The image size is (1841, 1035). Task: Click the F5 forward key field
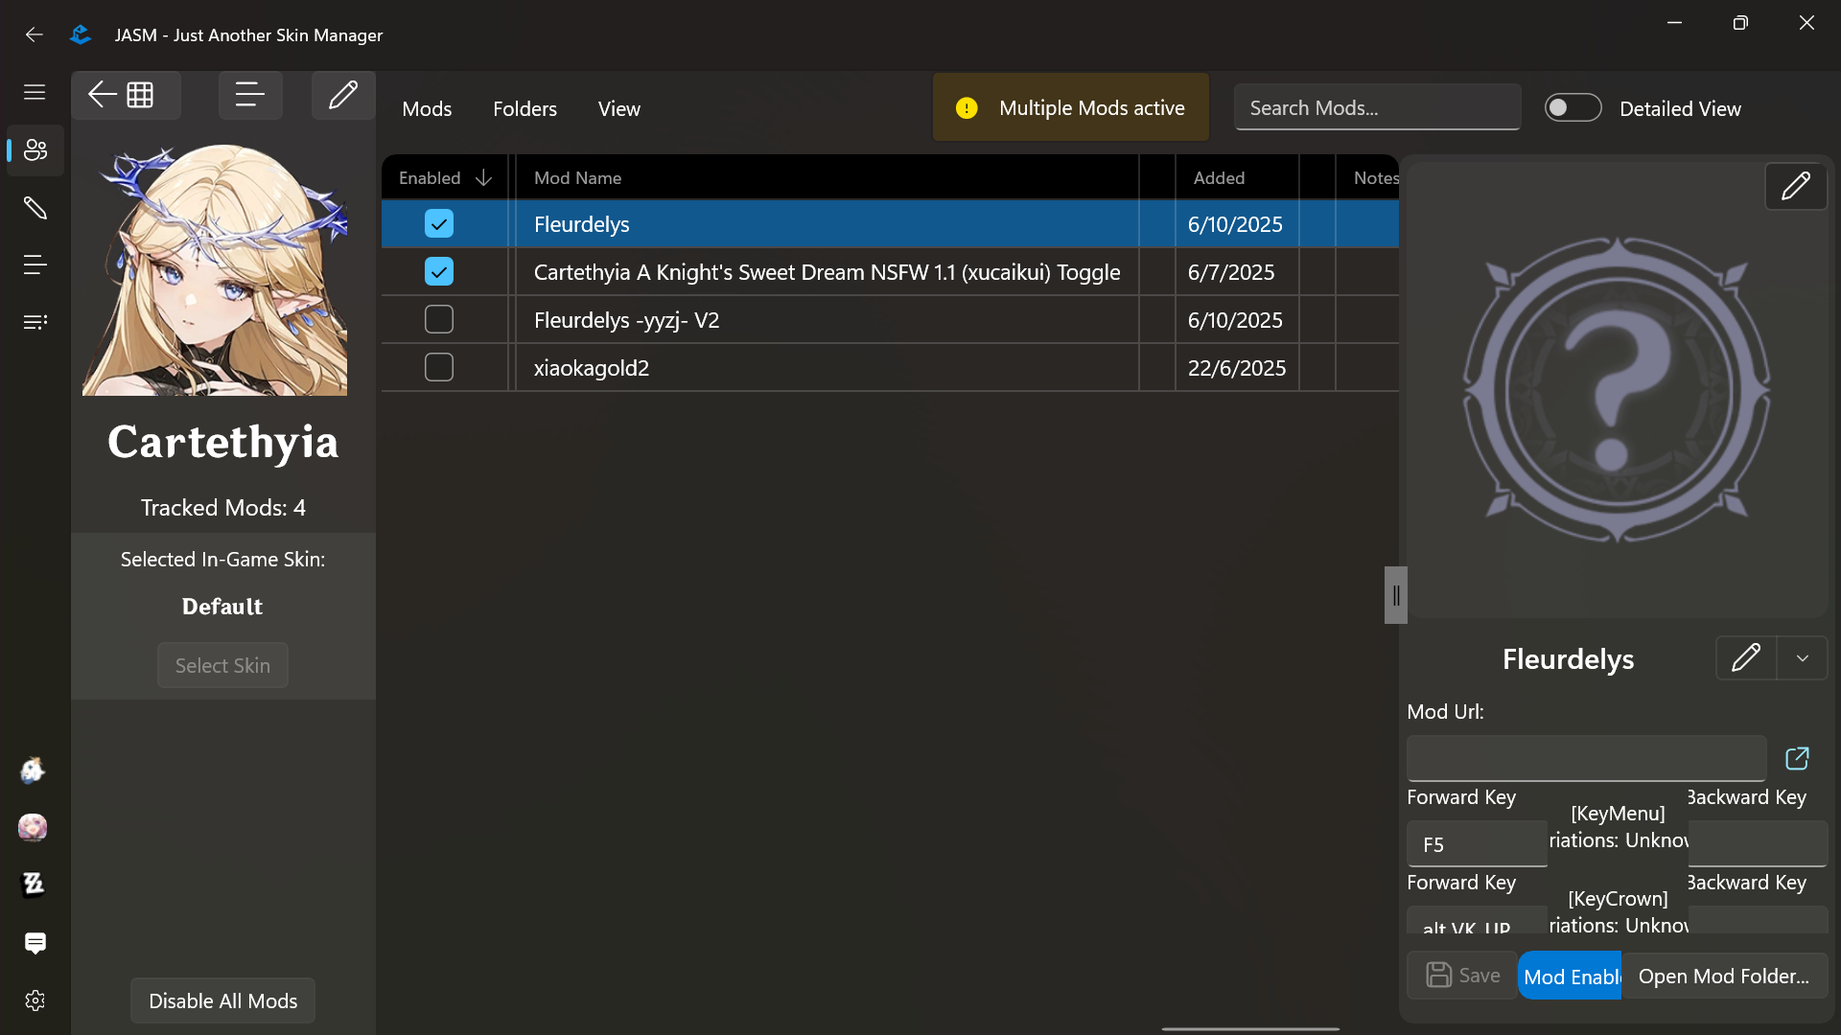[1477, 844]
